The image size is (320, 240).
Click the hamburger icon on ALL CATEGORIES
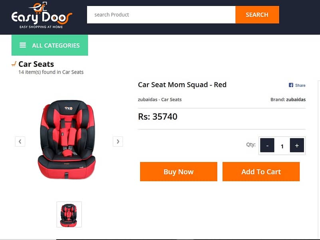coord(23,45)
